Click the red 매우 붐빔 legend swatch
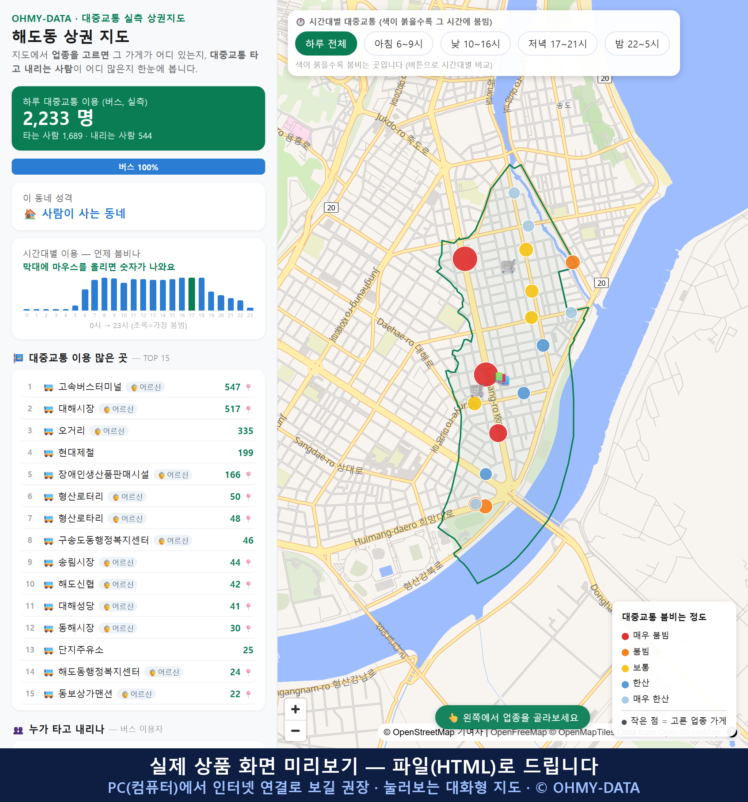Screen dimensions: 748x802 625,636
